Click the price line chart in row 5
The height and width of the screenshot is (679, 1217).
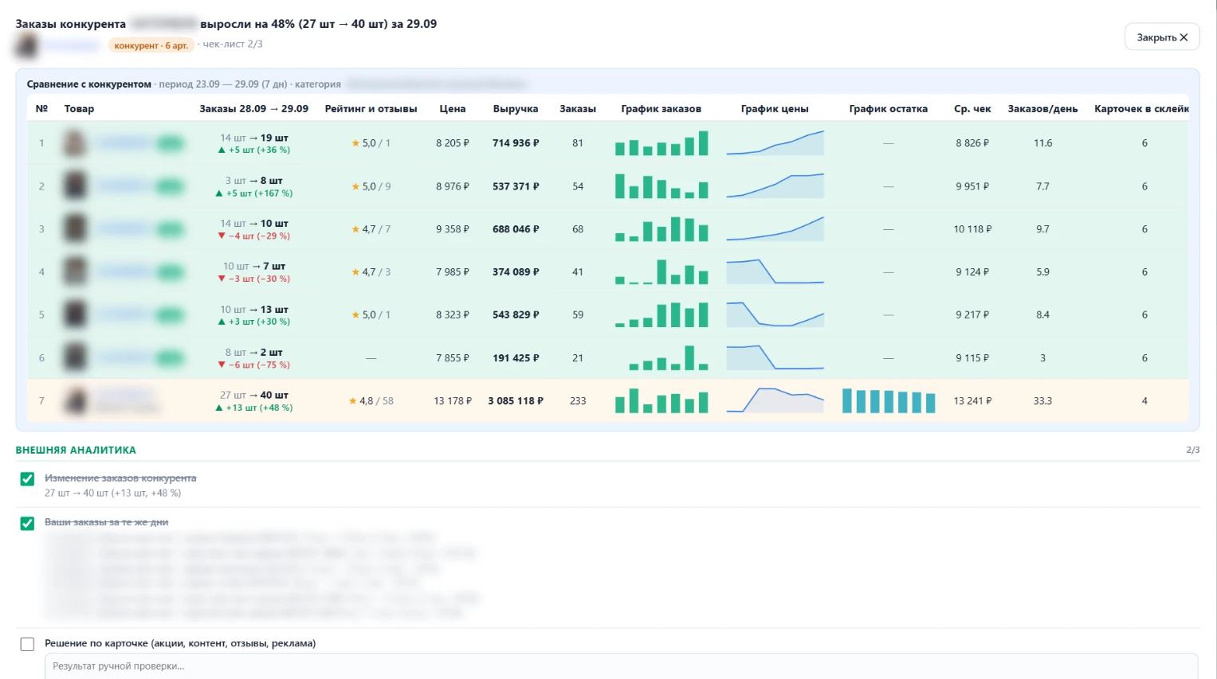point(775,315)
